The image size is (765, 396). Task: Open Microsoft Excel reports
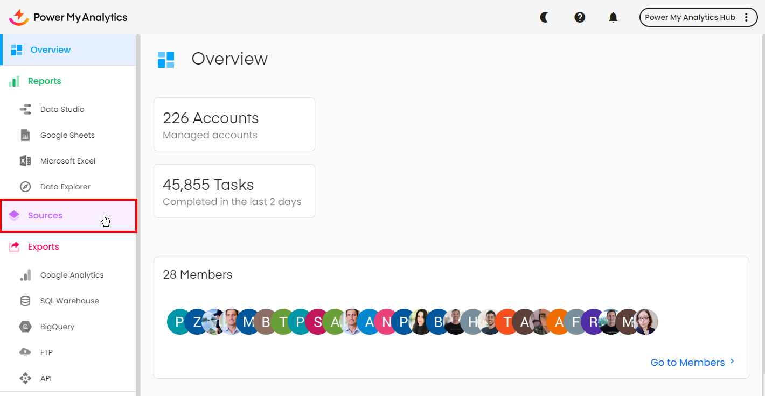pos(68,161)
